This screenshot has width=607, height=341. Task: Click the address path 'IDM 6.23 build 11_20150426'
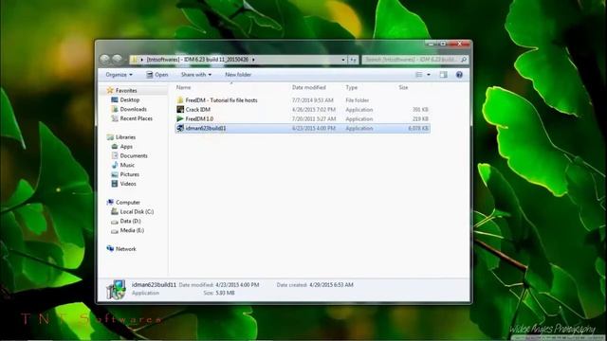(216, 60)
